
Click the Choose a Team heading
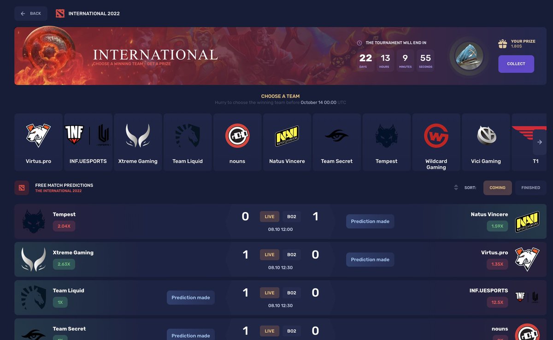click(280, 96)
